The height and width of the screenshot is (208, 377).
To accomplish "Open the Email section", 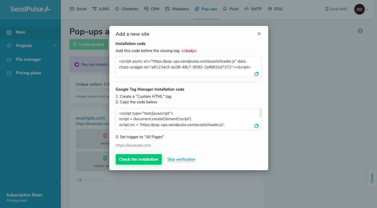I will click(78, 9).
